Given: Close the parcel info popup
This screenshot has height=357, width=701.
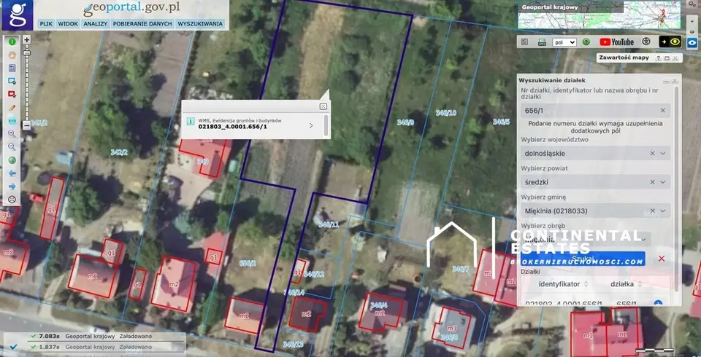Looking at the screenshot, I should click(323, 106).
